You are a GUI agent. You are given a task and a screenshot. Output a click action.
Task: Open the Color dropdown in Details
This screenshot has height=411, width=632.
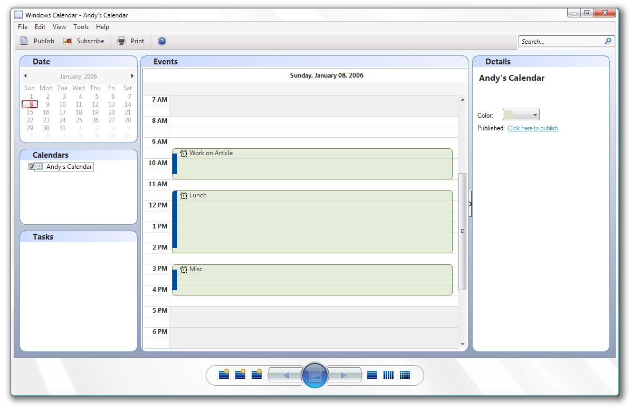point(521,115)
